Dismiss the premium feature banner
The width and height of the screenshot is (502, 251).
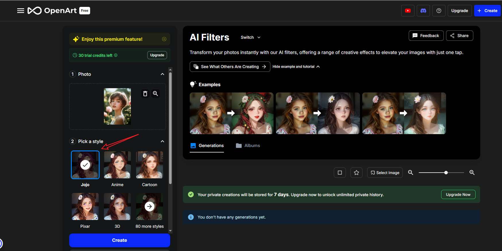[x=164, y=39]
